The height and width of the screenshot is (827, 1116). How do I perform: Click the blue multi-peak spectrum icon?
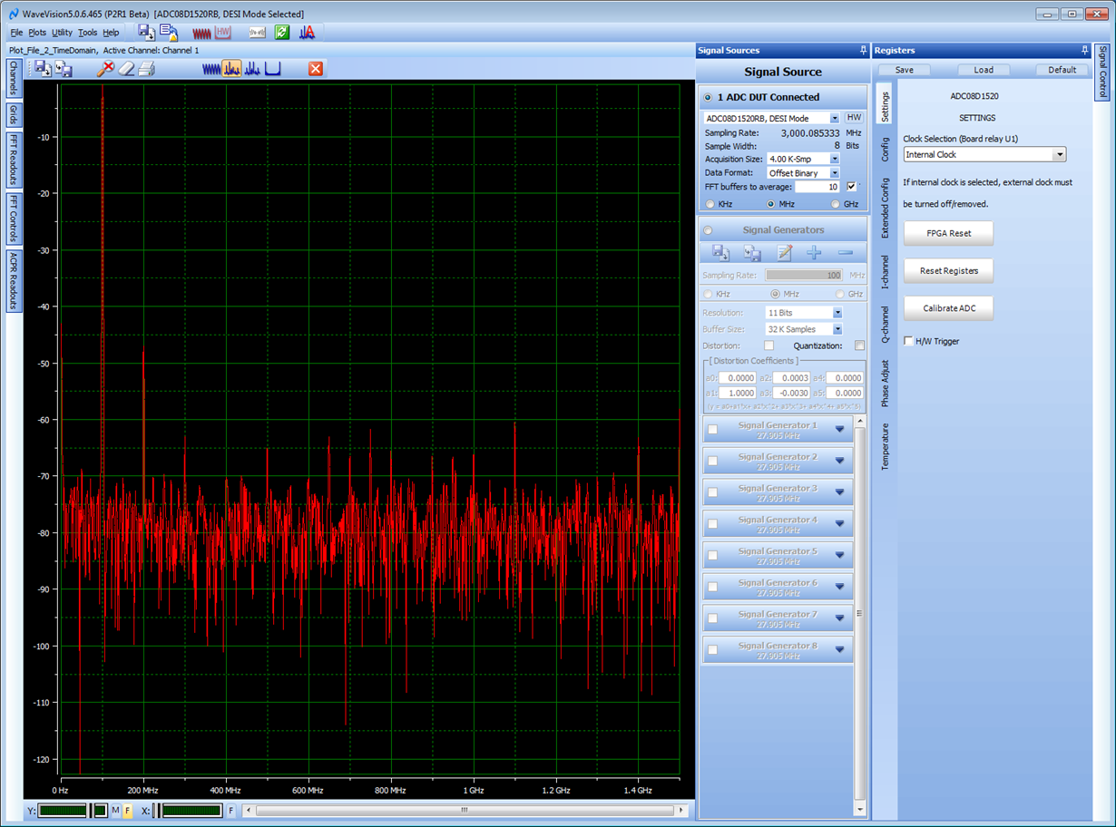coord(252,69)
